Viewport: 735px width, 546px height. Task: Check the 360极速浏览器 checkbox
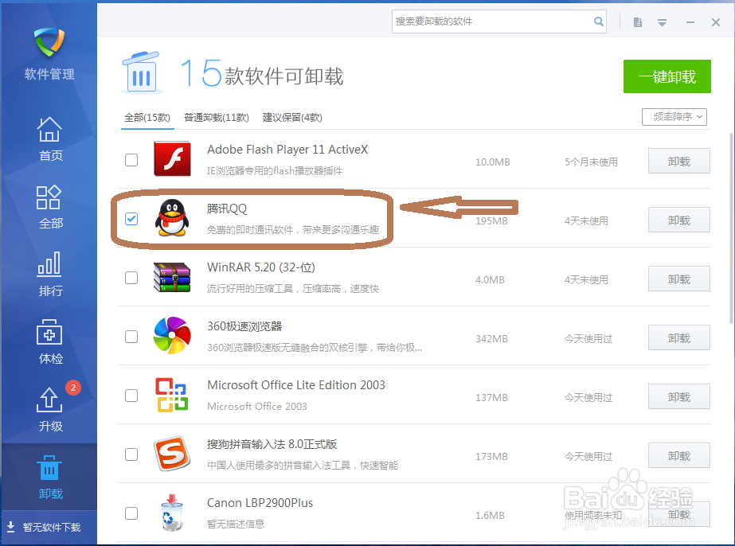coord(131,337)
